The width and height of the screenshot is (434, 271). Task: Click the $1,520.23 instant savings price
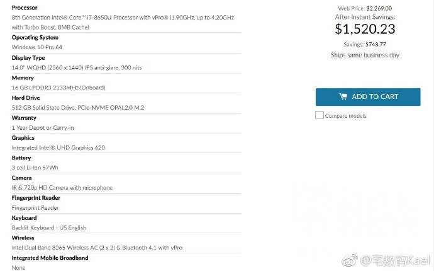tap(365, 28)
